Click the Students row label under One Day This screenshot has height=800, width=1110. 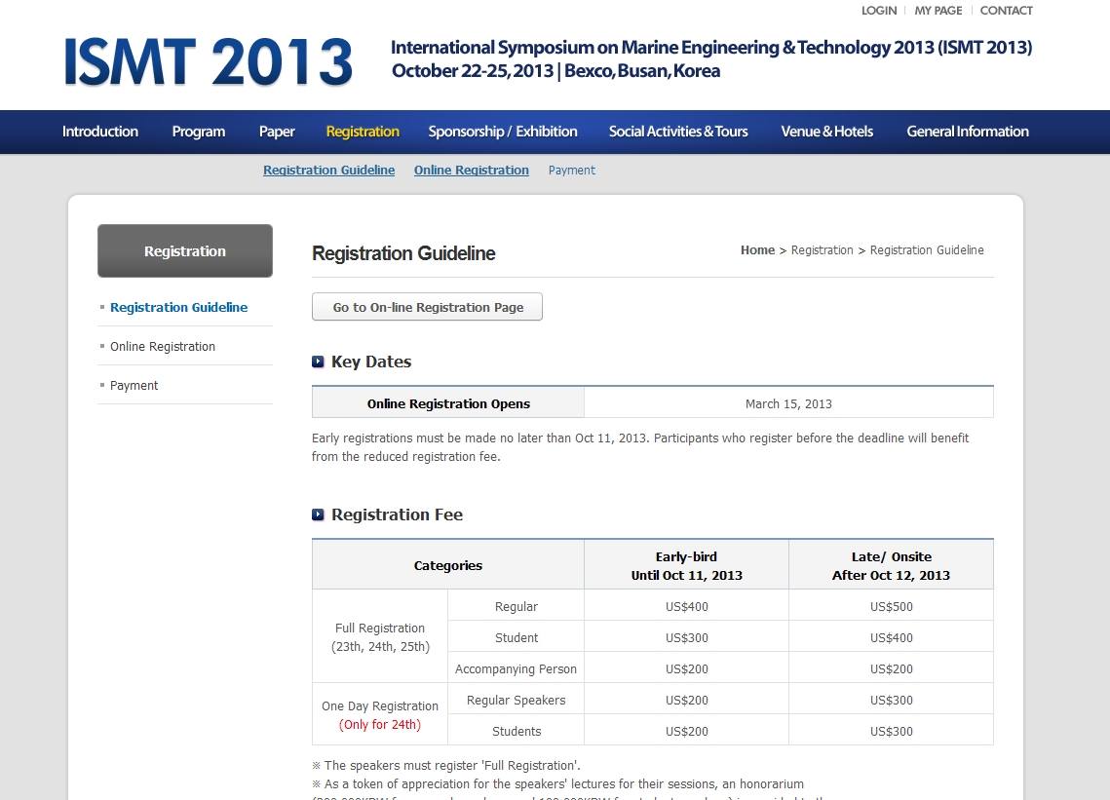tap(517, 732)
